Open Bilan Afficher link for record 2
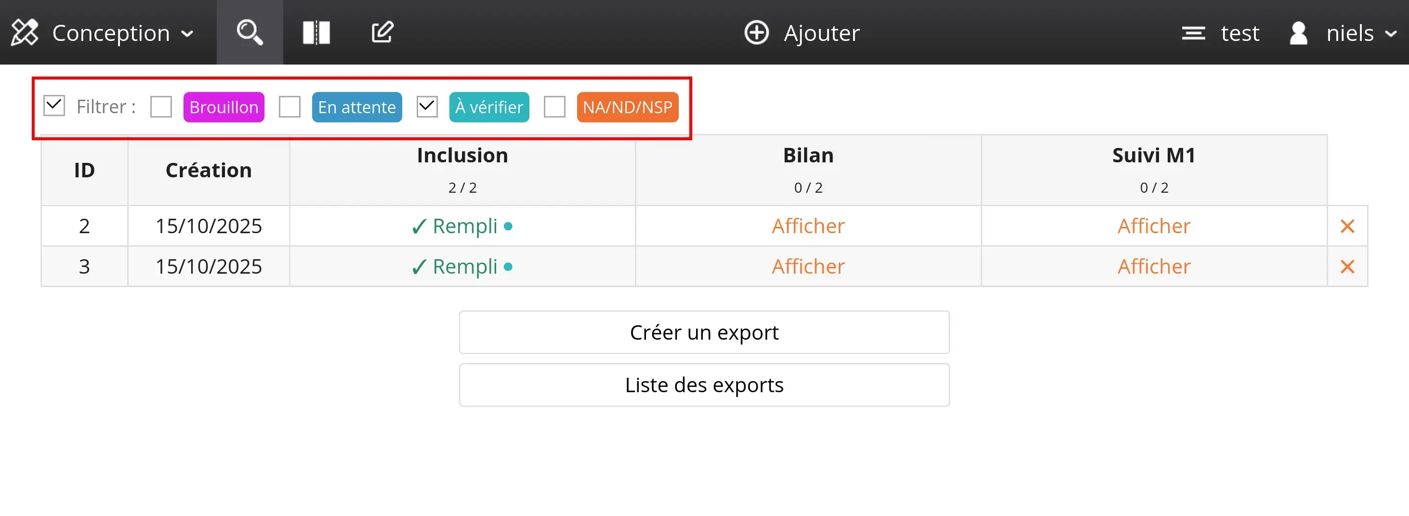 (808, 226)
